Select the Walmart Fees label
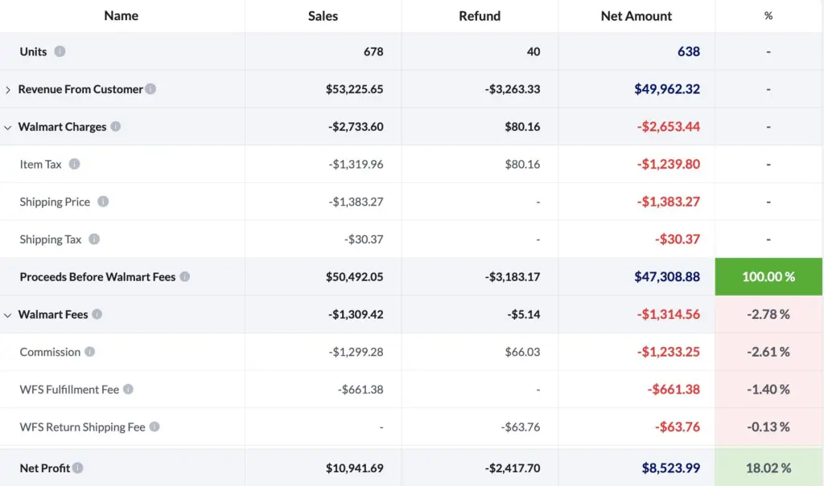The image size is (824, 486). tap(53, 314)
